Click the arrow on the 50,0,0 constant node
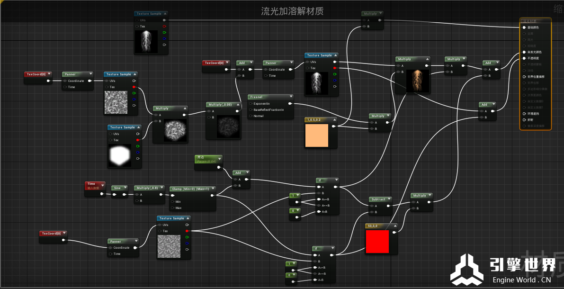 (394, 226)
